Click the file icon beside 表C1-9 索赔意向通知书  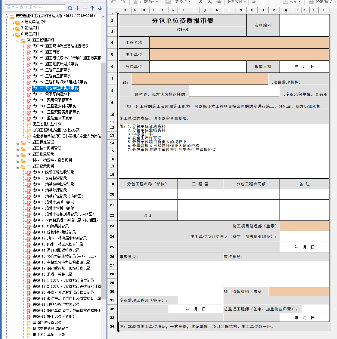[29, 95]
